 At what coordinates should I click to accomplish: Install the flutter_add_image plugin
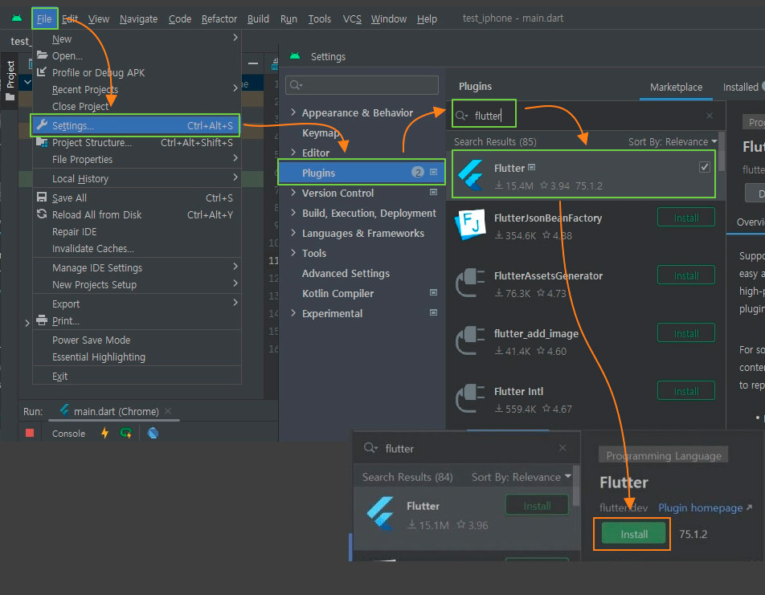tap(686, 333)
